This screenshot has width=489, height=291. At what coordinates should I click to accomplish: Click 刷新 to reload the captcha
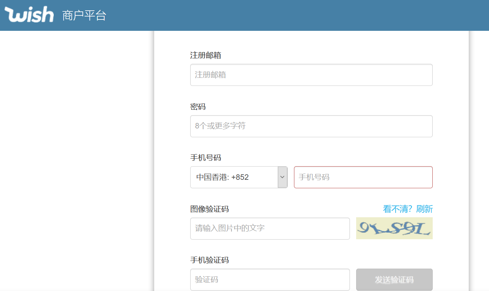click(424, 209)
